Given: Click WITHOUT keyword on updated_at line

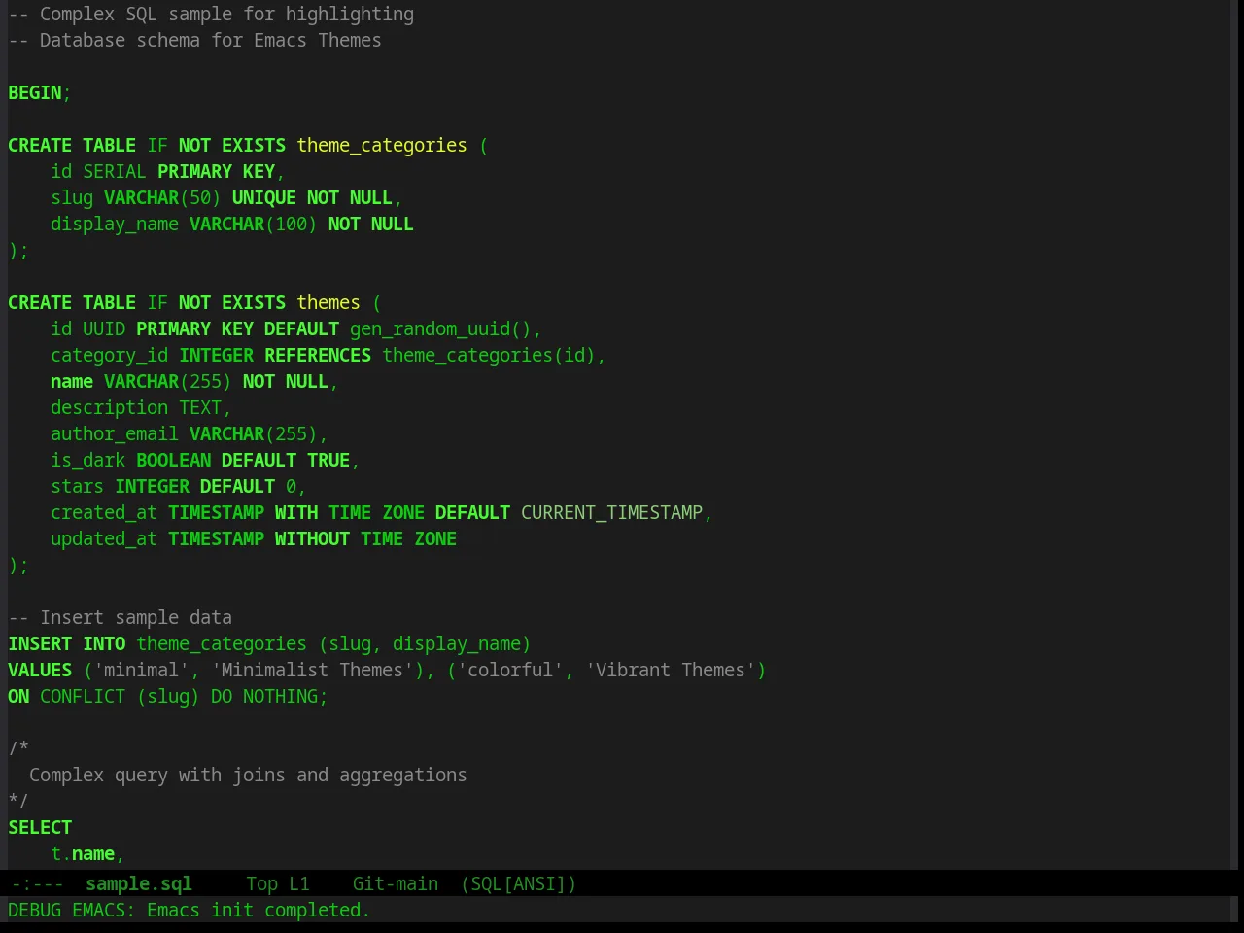Looking at the screenshot, I should pyautogui.click(x=312, y=538).
